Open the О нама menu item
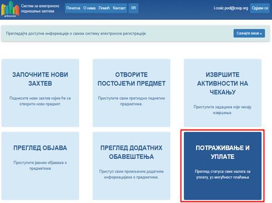 tap(89, 8)
